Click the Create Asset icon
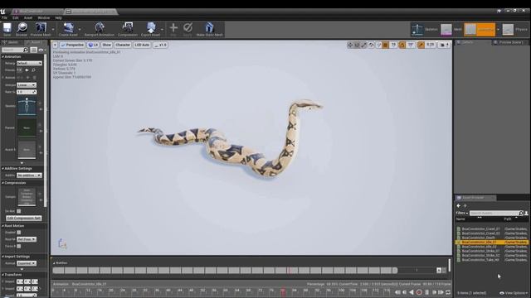 click(x=68, y=27)
